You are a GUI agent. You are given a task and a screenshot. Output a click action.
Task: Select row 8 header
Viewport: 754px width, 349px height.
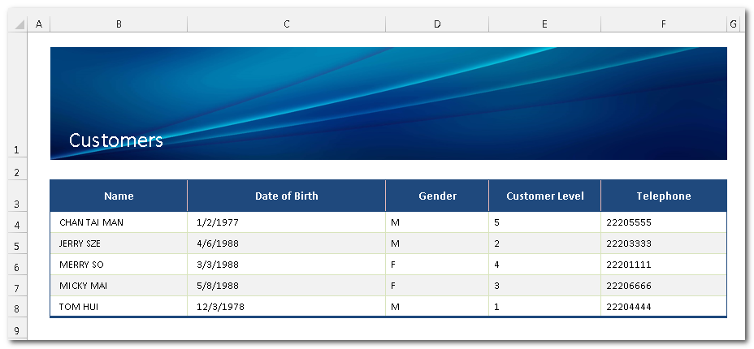tap(18, 308)
